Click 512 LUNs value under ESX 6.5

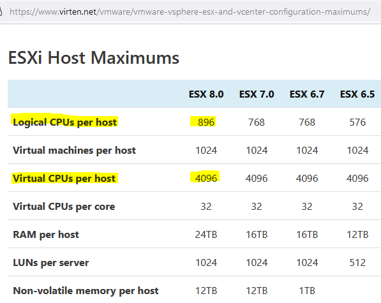click(x=357, y=263)
